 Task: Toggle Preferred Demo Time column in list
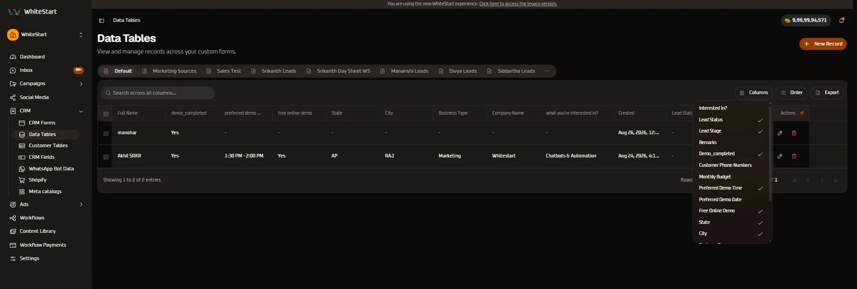click(731, 188)
